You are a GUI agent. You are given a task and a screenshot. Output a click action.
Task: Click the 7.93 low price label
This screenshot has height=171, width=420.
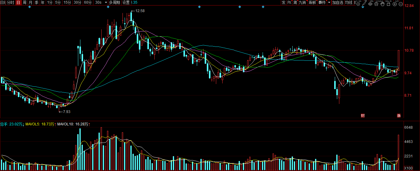tap(66, 112)
